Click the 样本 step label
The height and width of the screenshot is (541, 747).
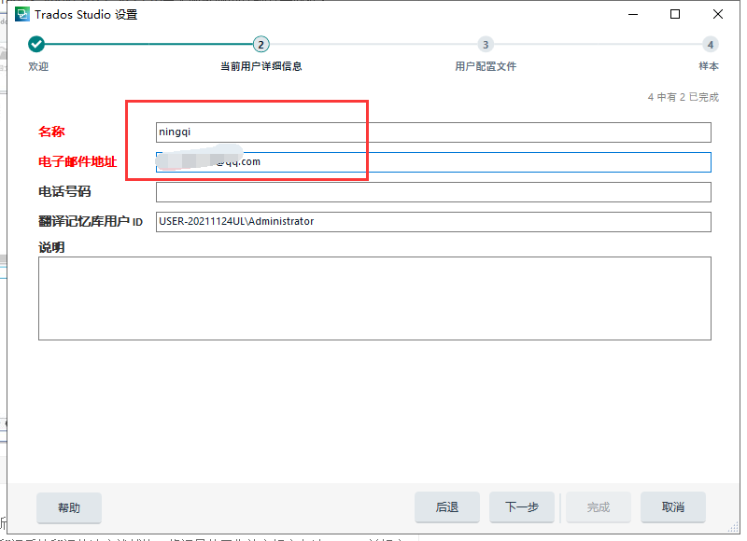coord(709,66)
